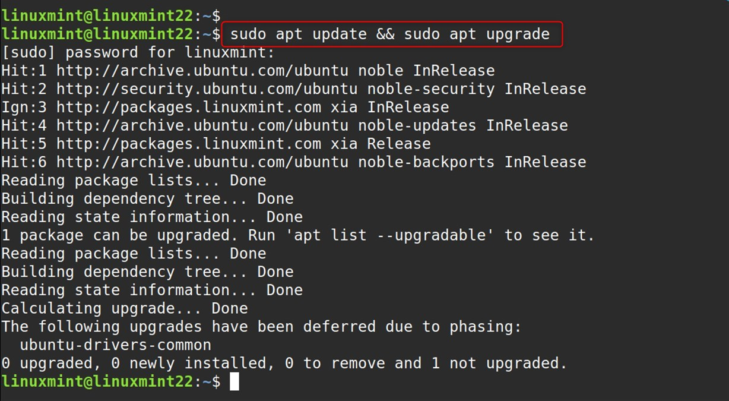Click the Calculating upgrade Done line
The image size is (729, 401).
point(125,308)
